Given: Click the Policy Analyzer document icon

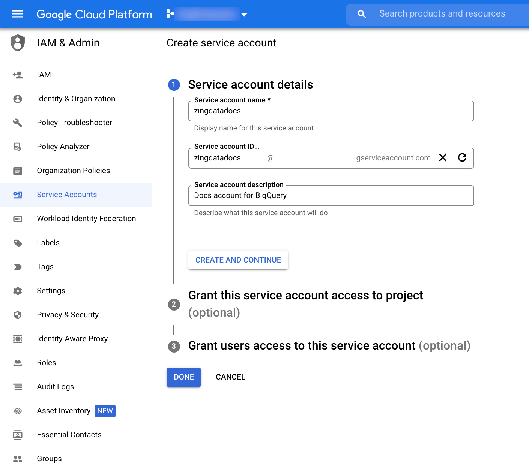Looking at the screenshot, I should click(18, 147).
